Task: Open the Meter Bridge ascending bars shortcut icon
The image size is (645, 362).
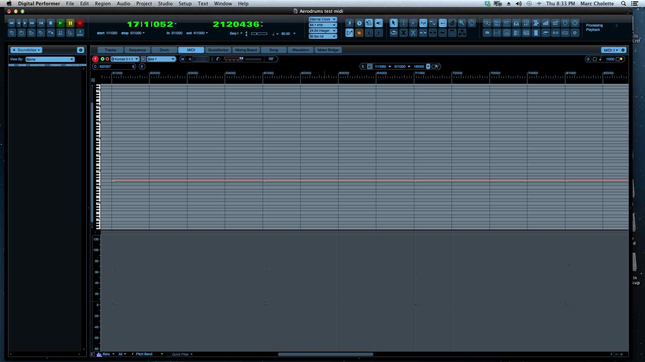Action: click(x=546, y=23)
